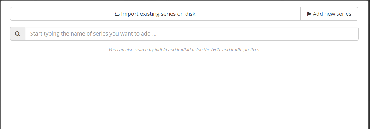Image resolution: width=370 pixels, height=129 pixels.
Task: Hit the arrow glyph in Add new series
Action: (309, 14)
